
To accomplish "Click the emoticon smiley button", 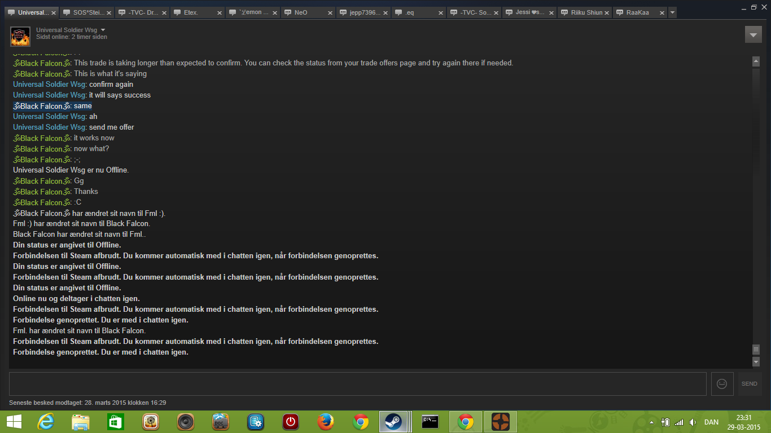I will click(722, 383).
